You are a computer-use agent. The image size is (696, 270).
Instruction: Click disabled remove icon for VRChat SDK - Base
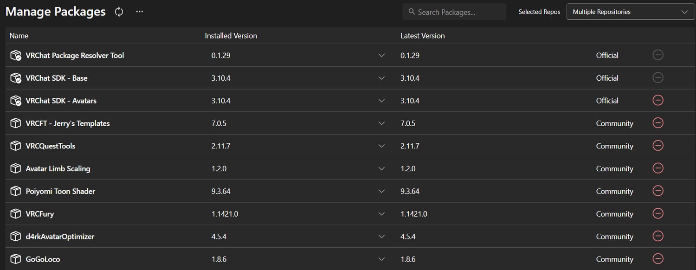[x=658, y=77]
